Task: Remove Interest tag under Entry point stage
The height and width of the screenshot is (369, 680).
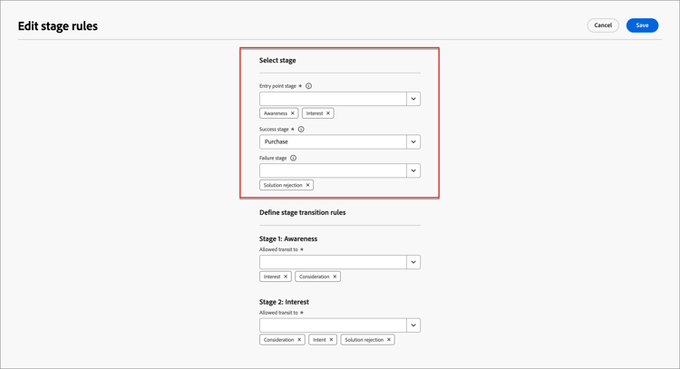Action: 328,113
